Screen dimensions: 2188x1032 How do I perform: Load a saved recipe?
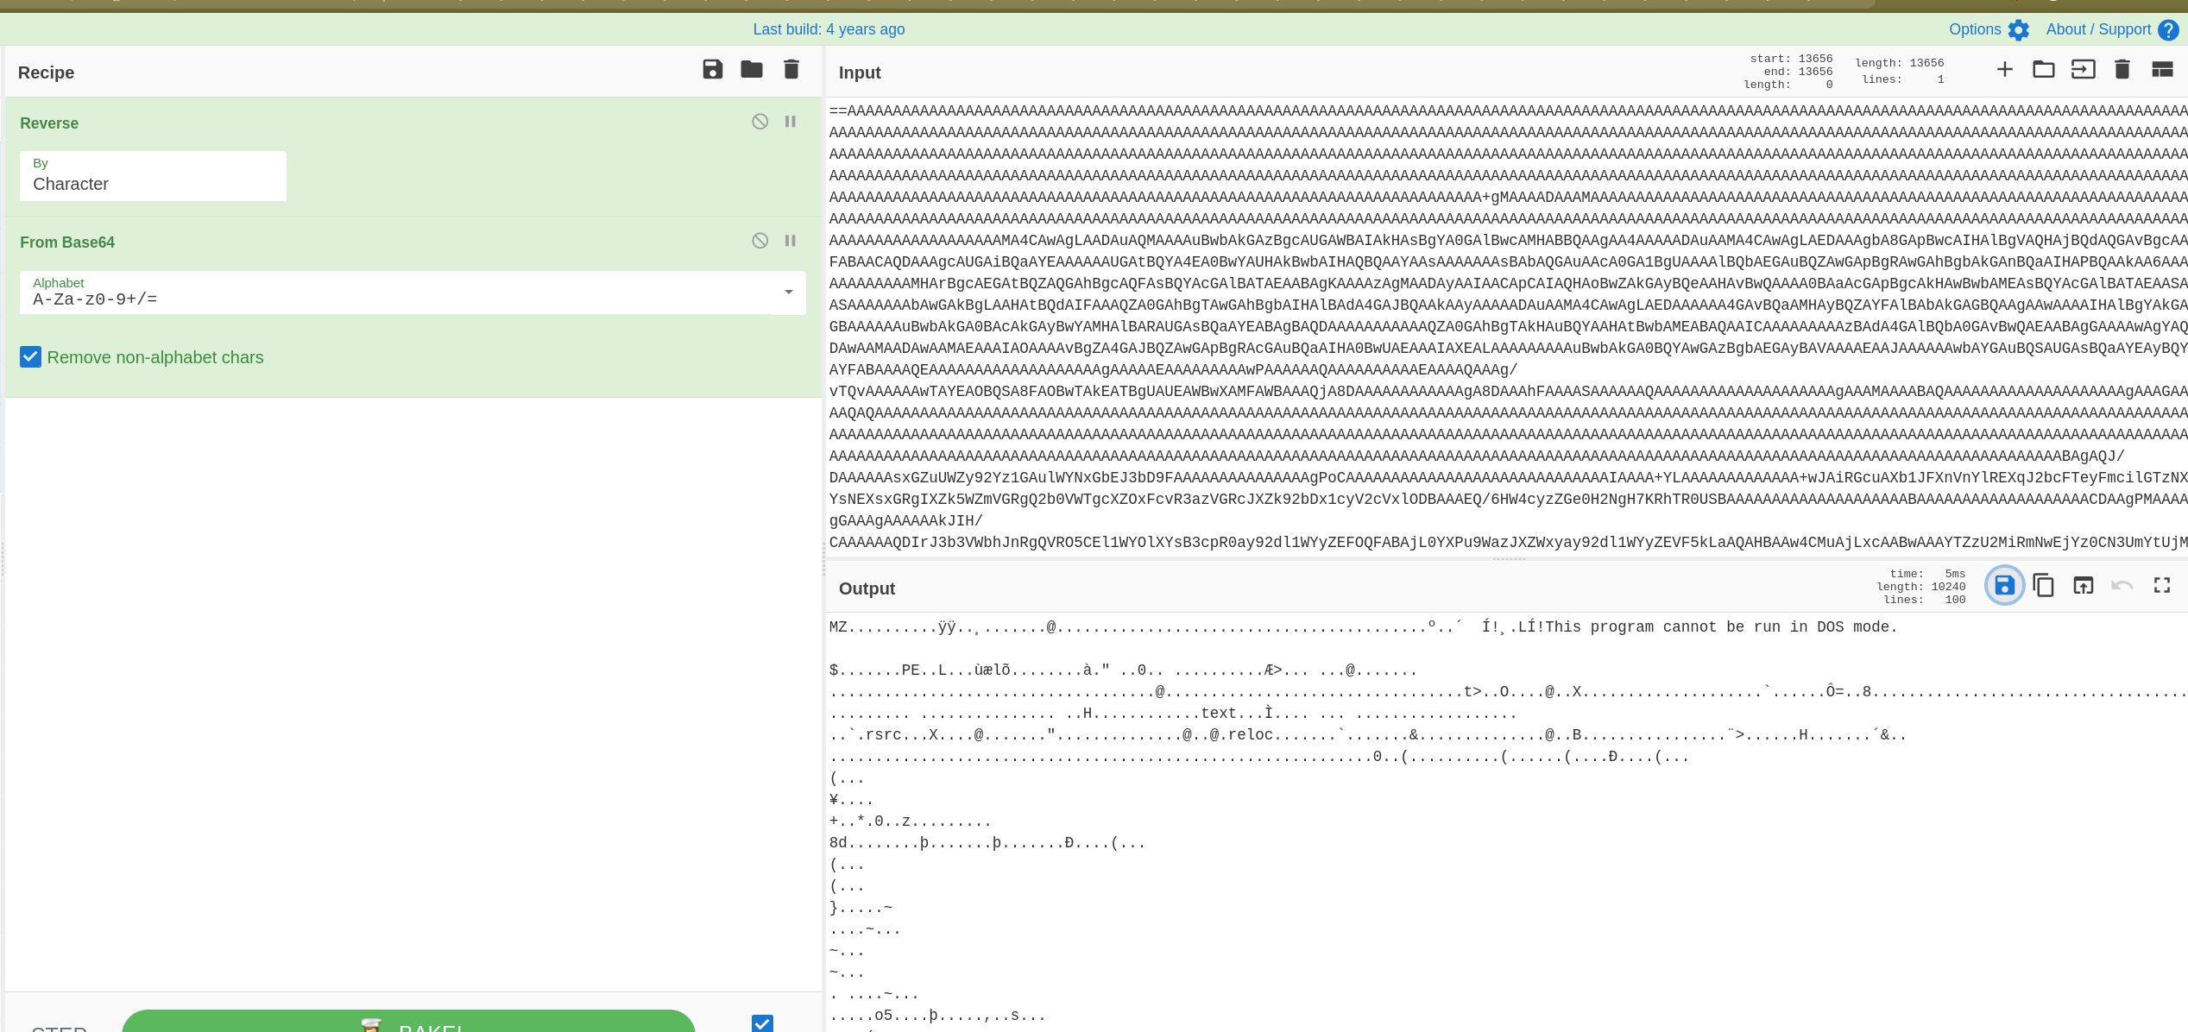click(751, 70)
